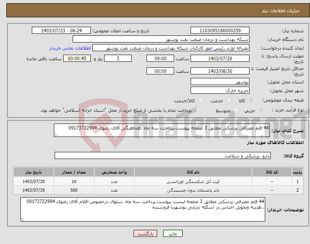This screenshot has width=310, height=244.
Task: Click the چاپ (print) button
Action: click(x=172, y=233)
